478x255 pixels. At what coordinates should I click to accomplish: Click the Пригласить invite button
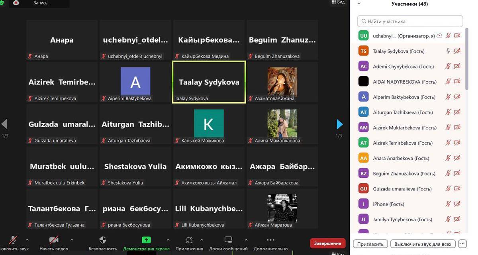click(370, 244)
